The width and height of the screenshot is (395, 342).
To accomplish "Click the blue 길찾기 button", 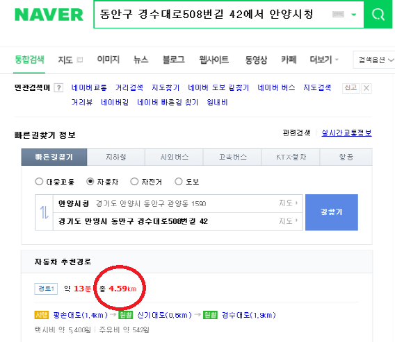I will point(332,212).
